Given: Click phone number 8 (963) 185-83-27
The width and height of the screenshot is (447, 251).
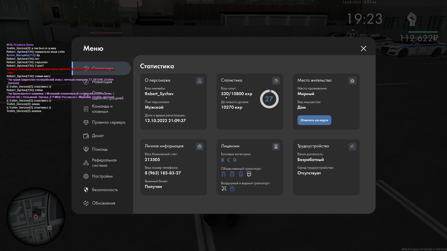Looking at the screenshot, I should 163,173.
